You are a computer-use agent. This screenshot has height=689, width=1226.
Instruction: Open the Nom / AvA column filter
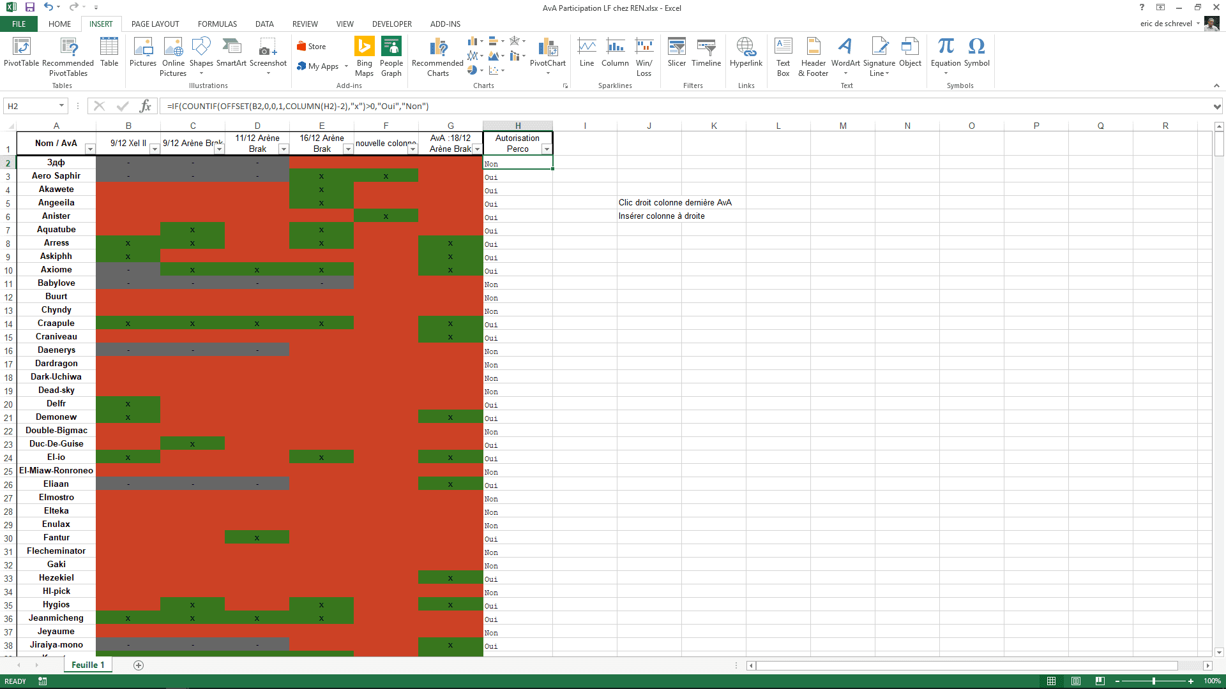[90, 149]
